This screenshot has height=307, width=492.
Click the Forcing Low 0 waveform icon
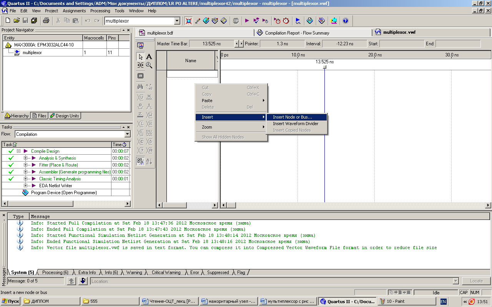point(141,106)
